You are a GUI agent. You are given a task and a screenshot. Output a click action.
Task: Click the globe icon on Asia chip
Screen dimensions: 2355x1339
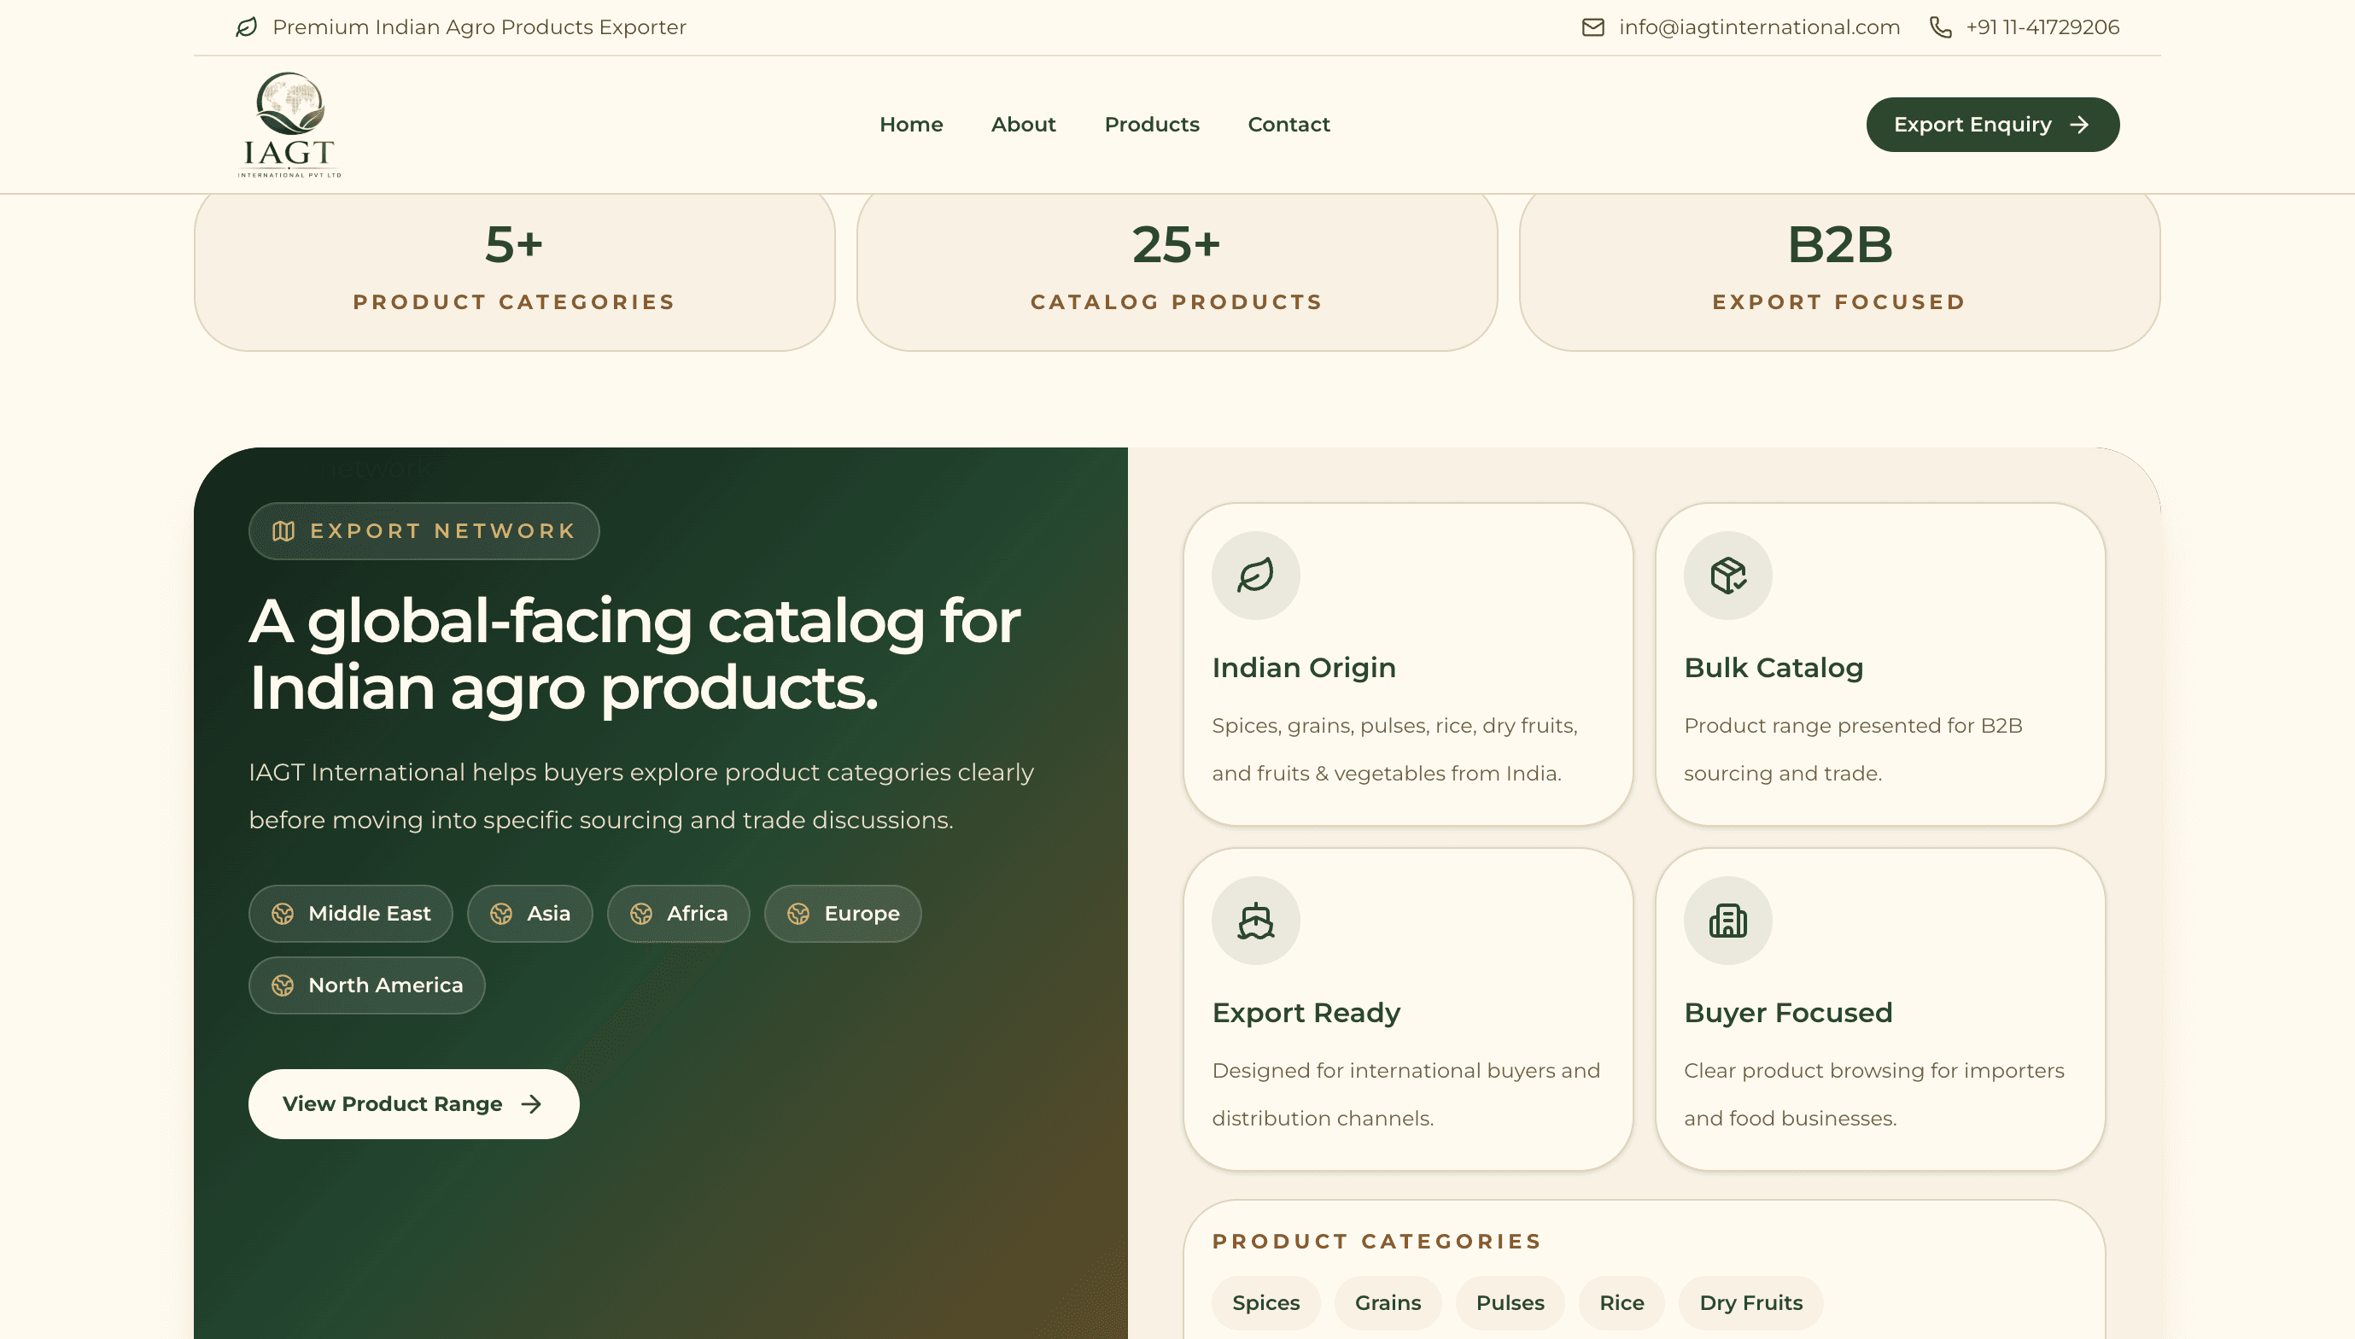[501, 913]
